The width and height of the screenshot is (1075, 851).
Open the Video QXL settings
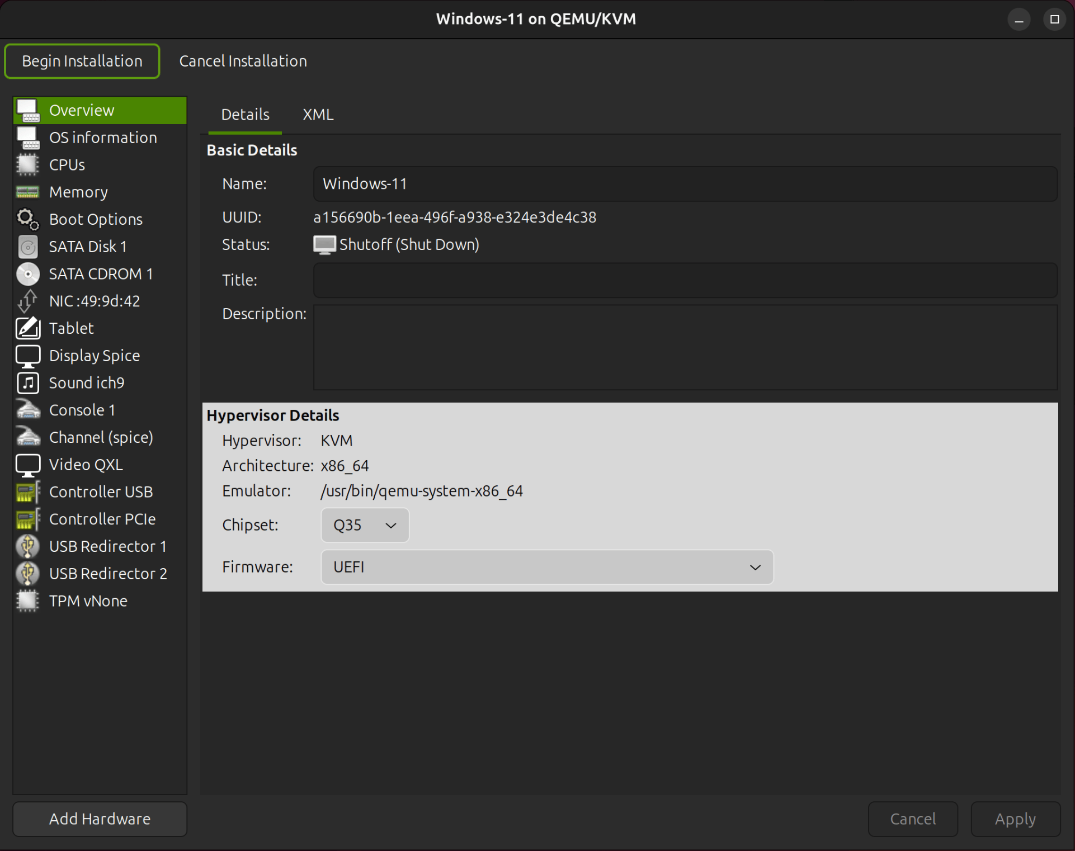point(85,464)
